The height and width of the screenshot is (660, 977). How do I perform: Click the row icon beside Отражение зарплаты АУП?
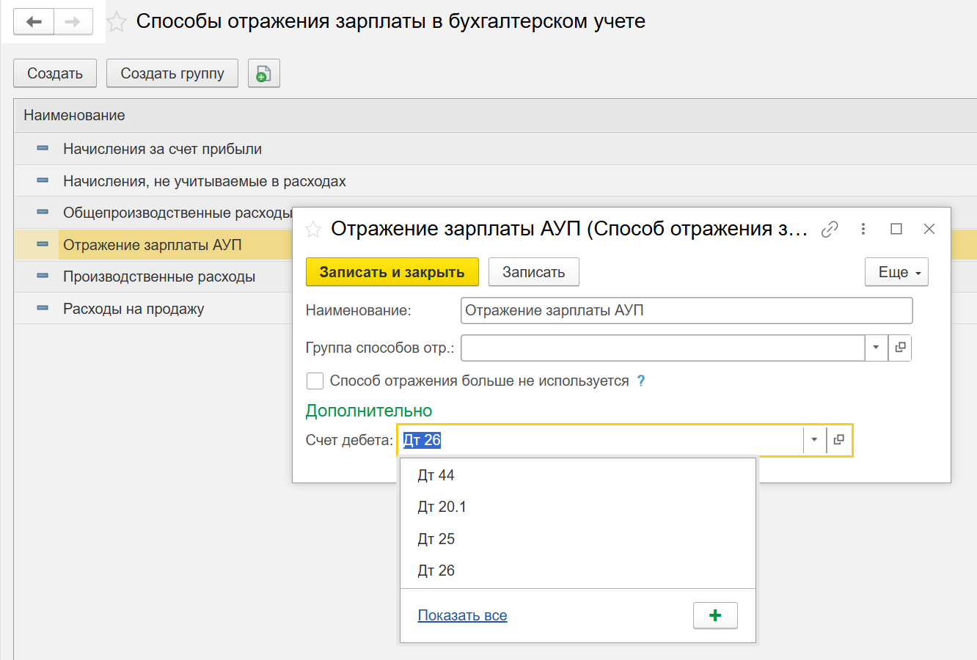click(43, 244)
